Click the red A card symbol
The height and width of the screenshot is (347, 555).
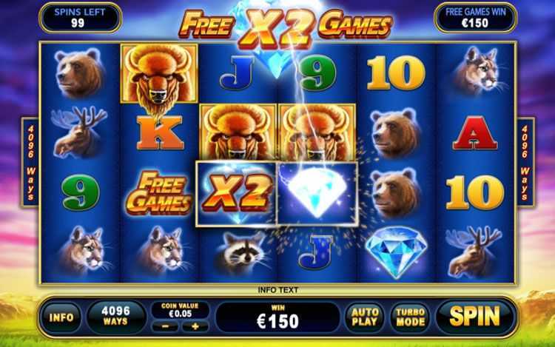474,133
